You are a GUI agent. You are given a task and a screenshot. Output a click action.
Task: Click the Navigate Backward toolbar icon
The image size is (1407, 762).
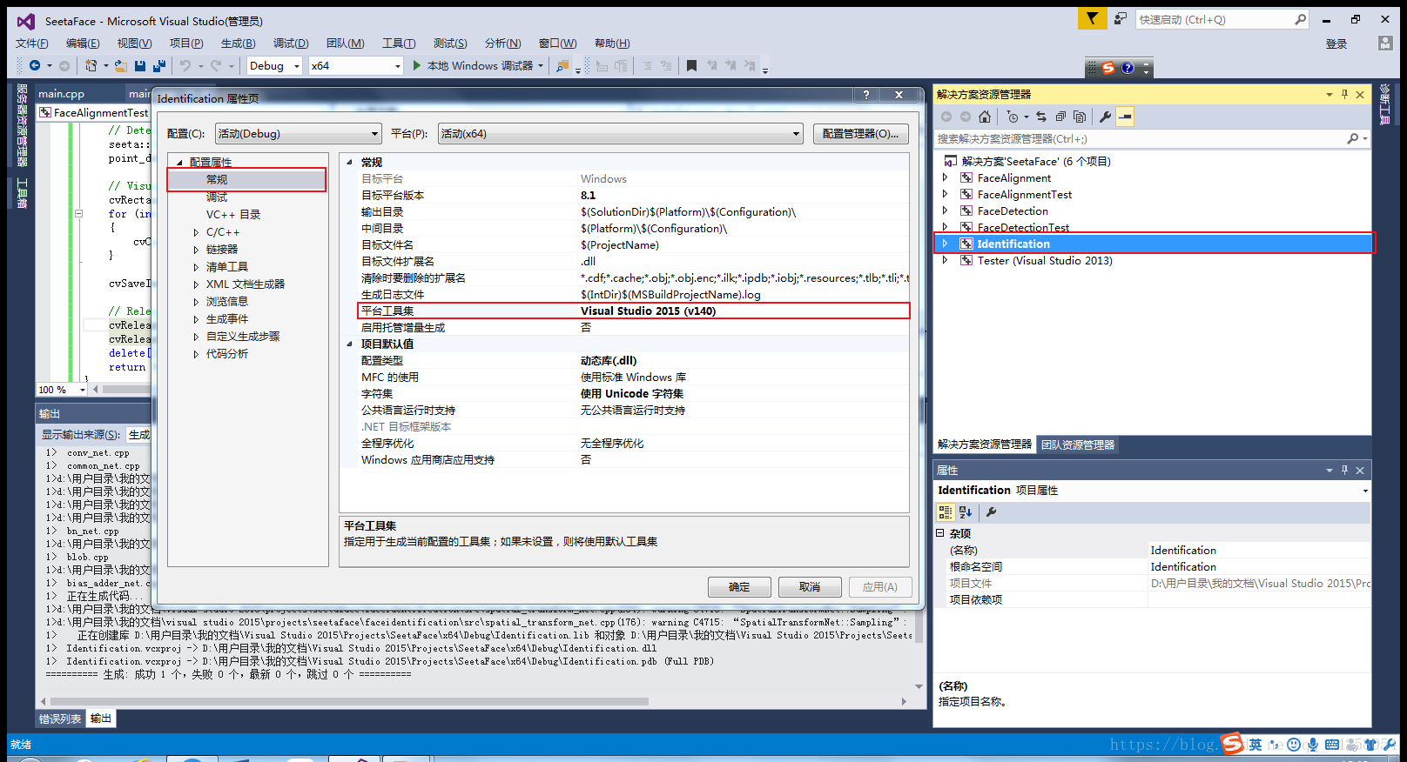point(35,65)
